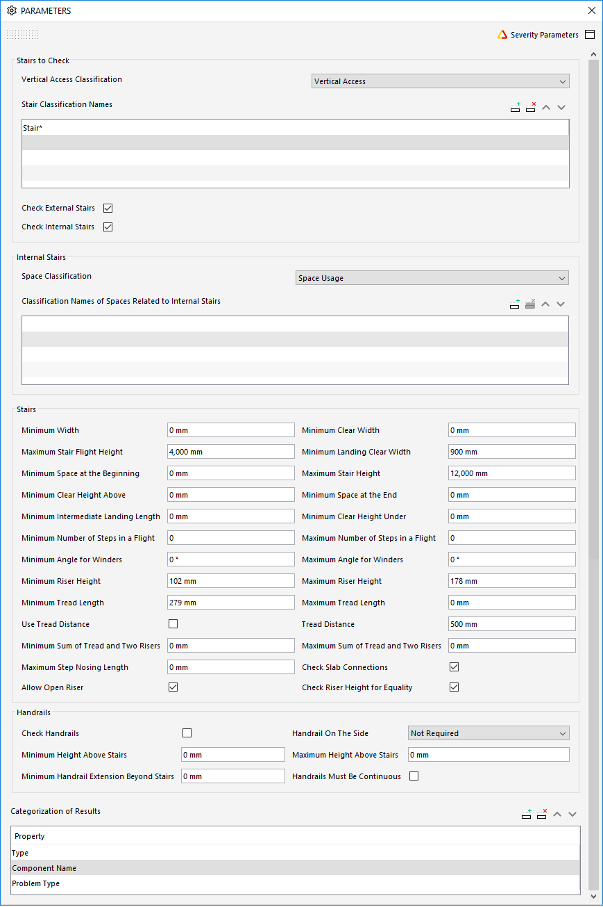Screen dimensions: 603x907
Task: Open Severity Parameters settings
Action: 538,35
